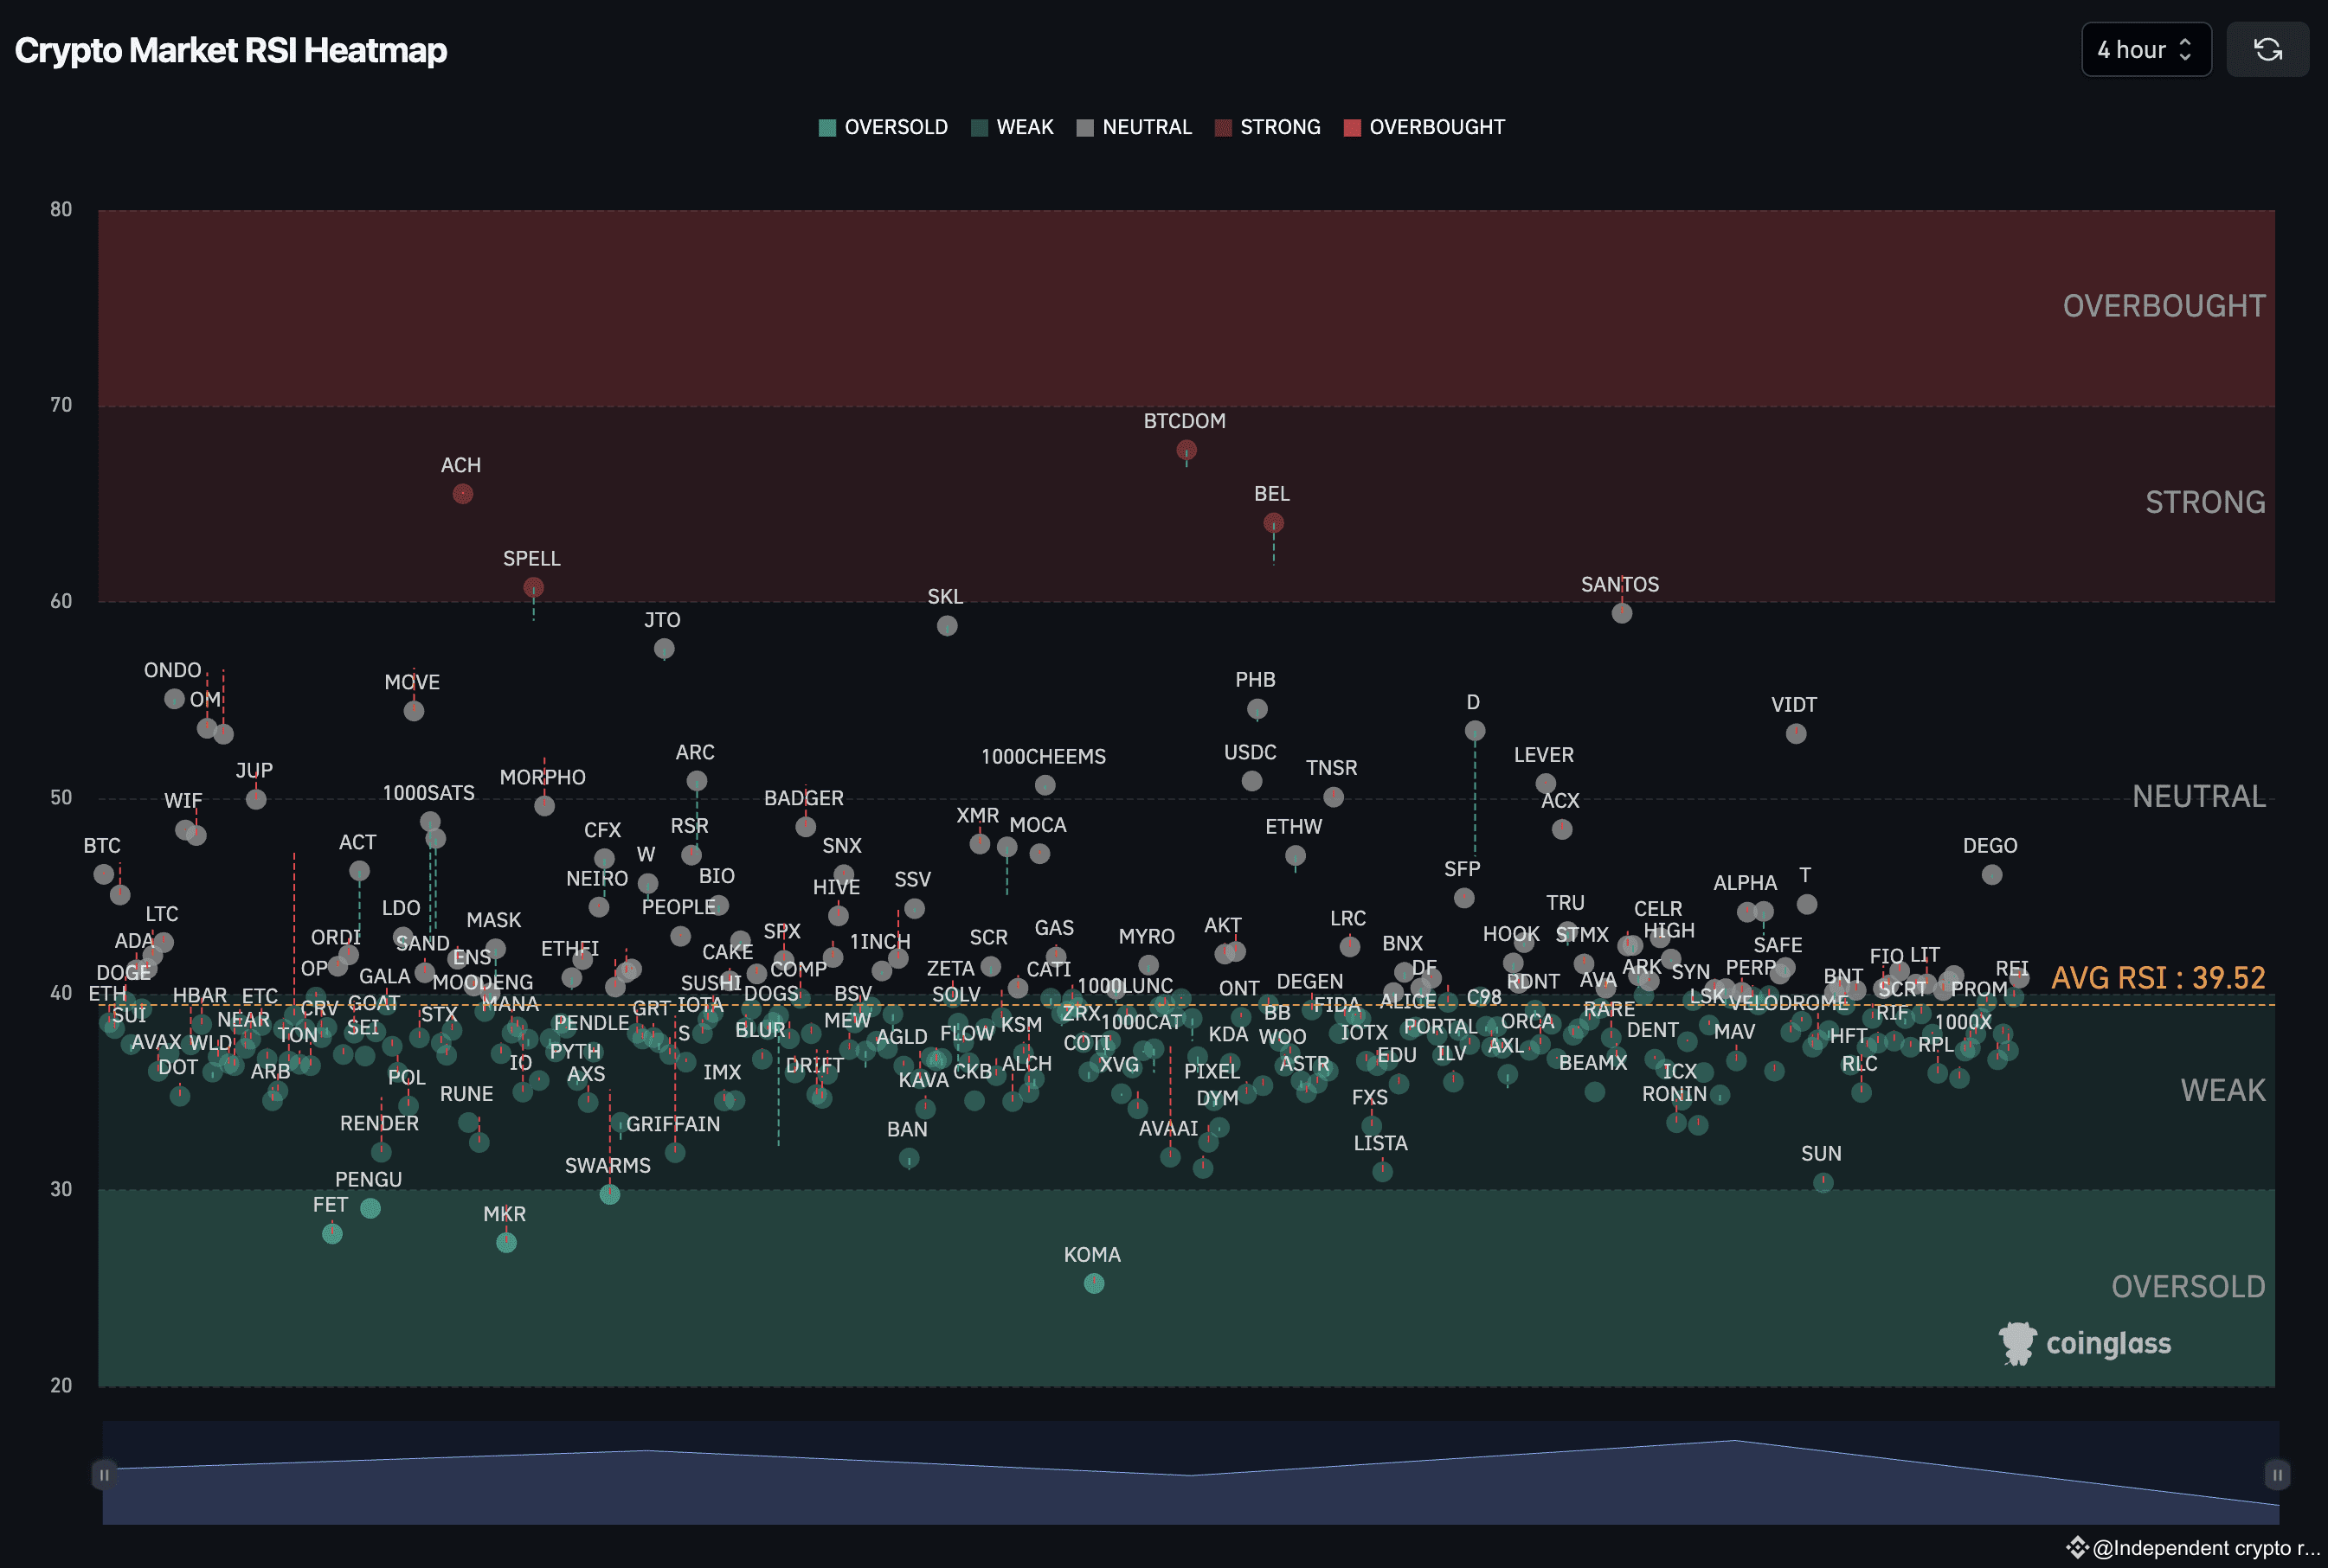Click the Independent crypto attribution link

(2195, 1548)
